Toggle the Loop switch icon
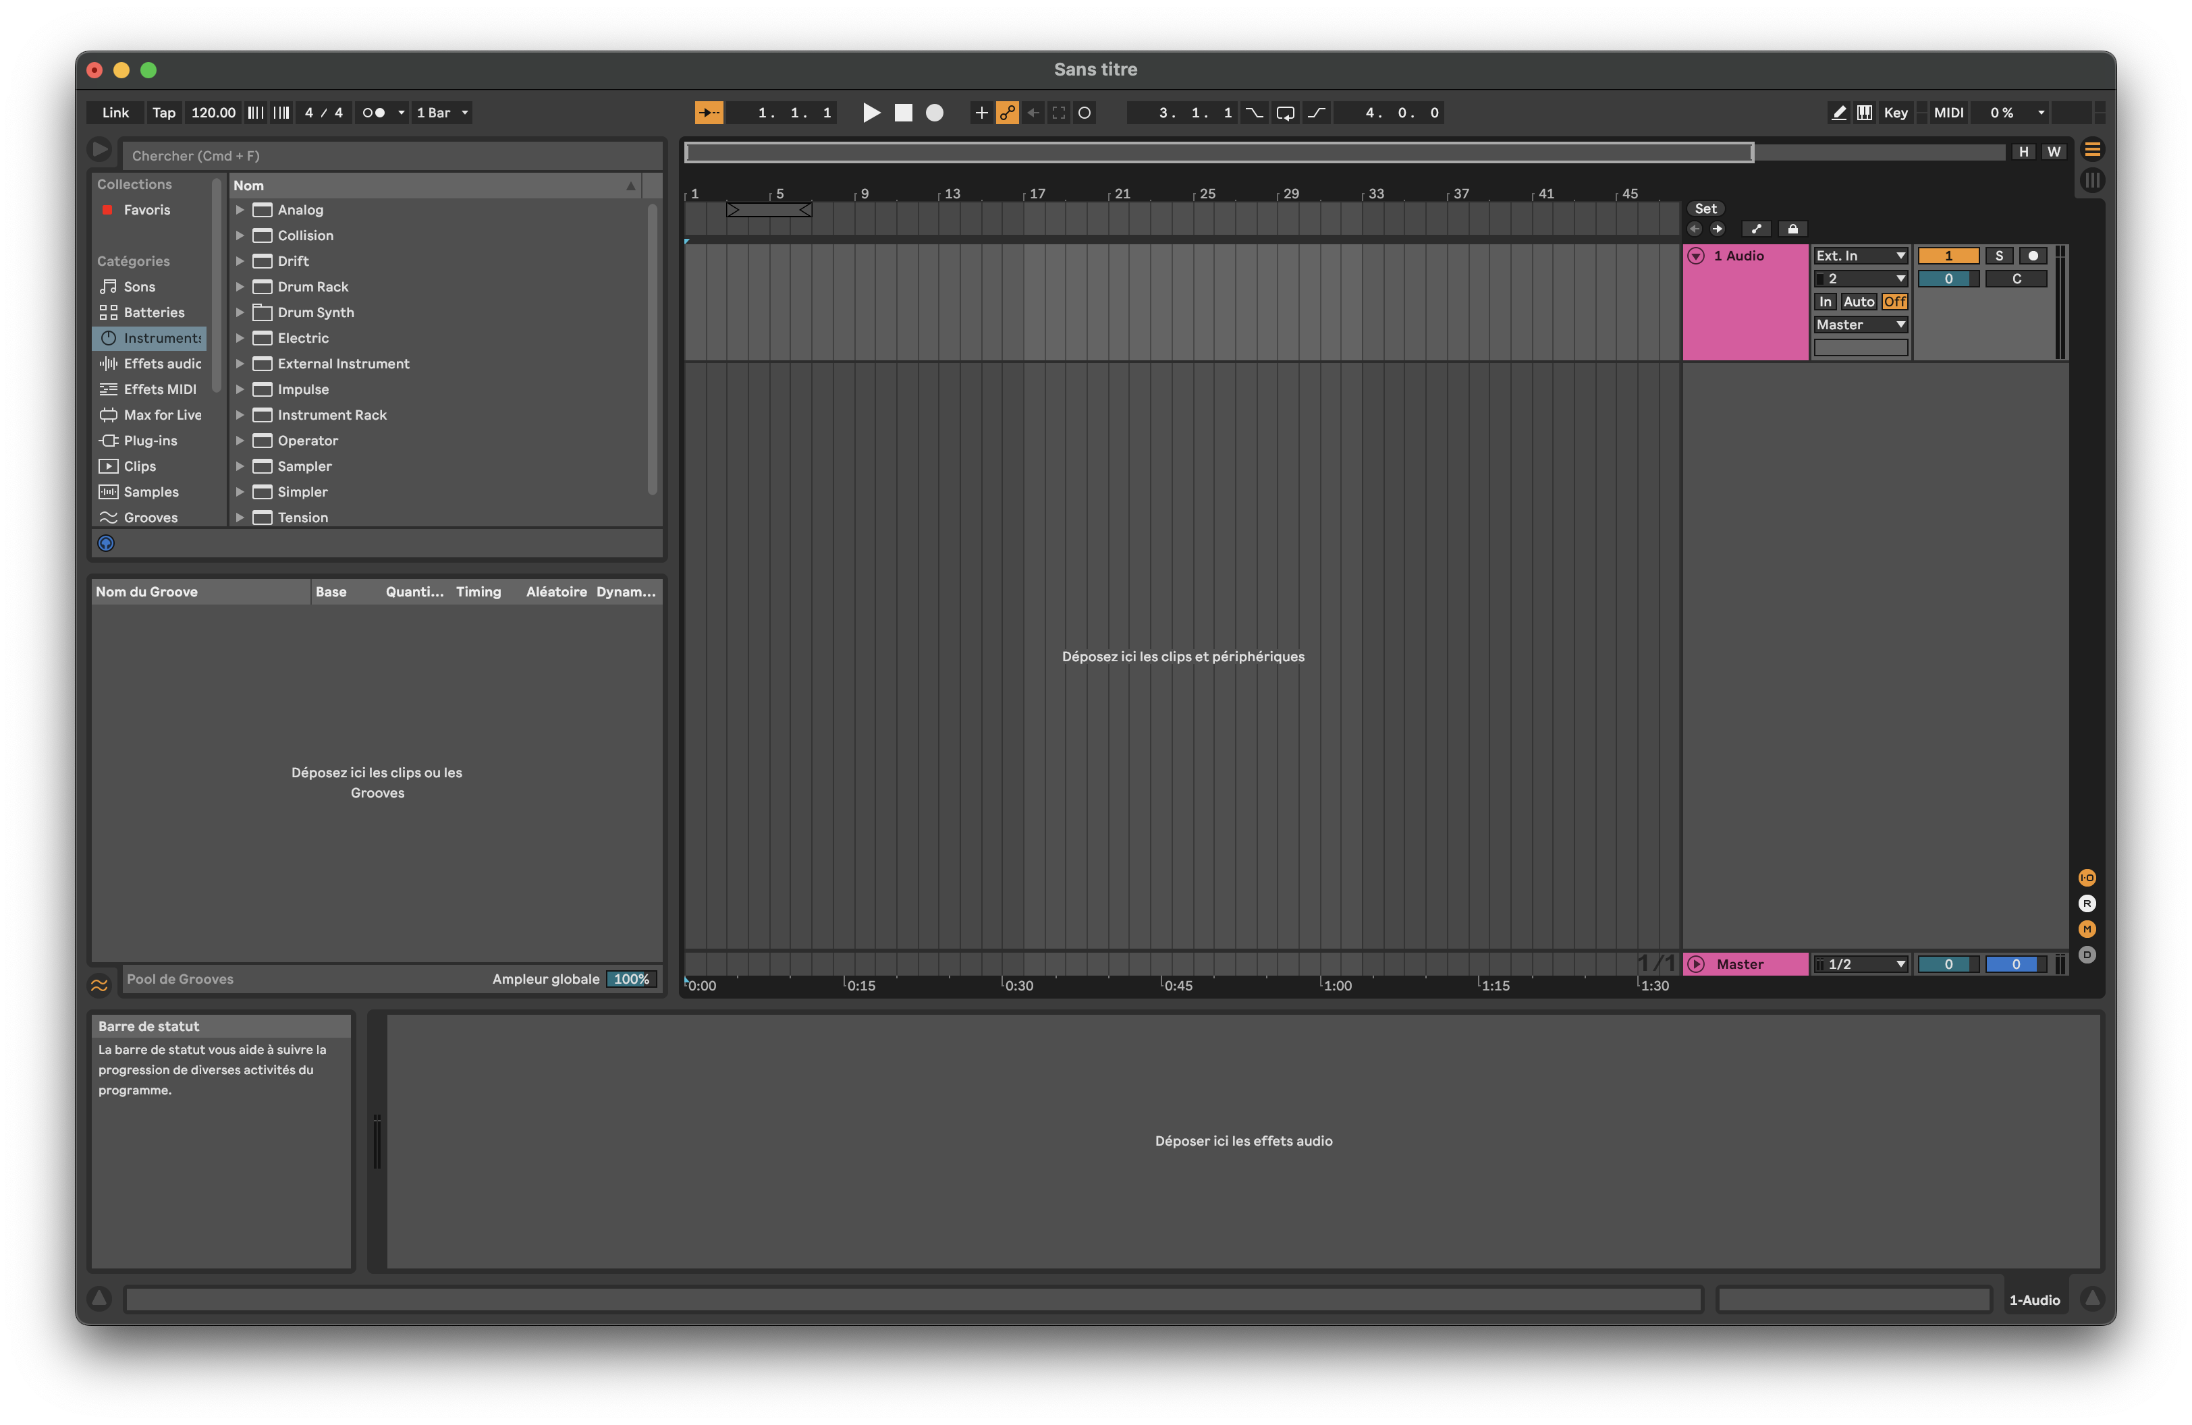The width and height of the screenshot is (2192, 1425). (1285, 112)
